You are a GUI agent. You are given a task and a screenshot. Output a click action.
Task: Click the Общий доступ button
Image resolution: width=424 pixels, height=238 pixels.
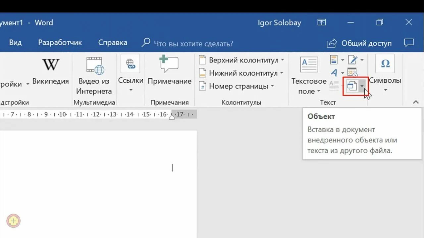pyautogui.click(x=359, y=43)
